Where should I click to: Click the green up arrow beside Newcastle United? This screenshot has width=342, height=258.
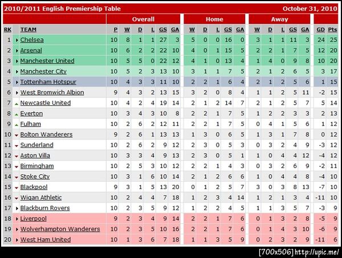(16, 103)
